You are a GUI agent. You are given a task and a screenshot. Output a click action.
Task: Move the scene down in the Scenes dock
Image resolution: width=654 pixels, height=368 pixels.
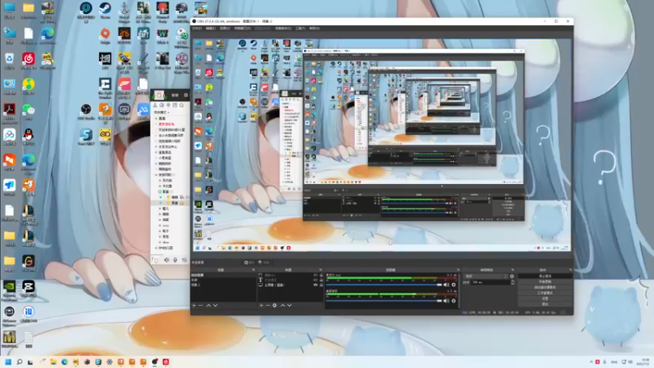point(215,305)
